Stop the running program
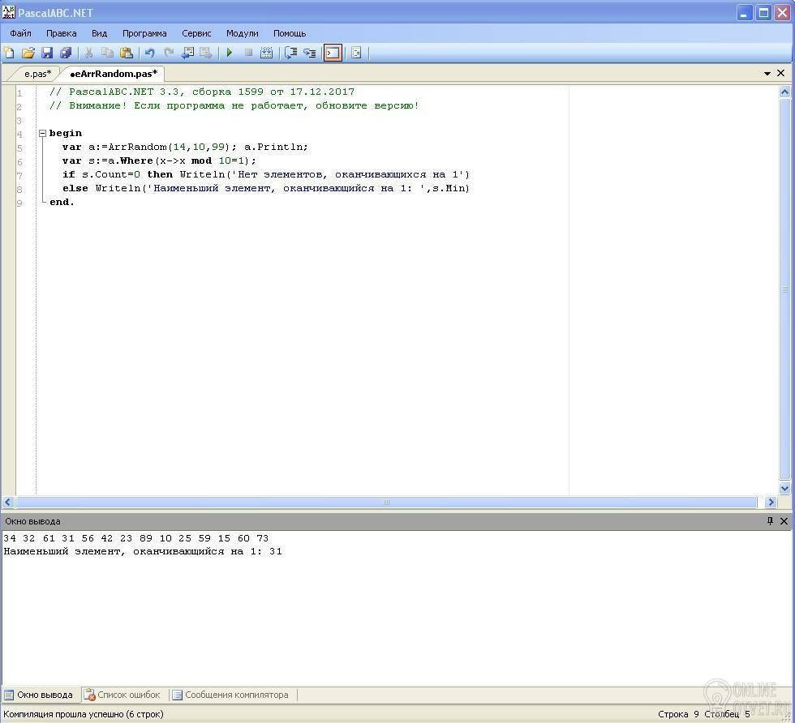The height and width of the screenshot is (723, 795). [x=248, y=52]
